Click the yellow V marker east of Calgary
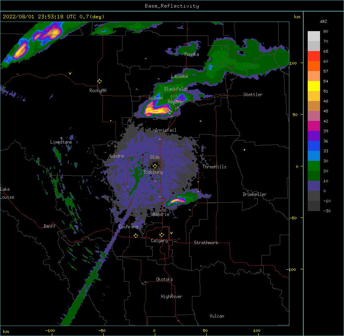The height and width of the screenshot is (336, 344). pos(171,233)
